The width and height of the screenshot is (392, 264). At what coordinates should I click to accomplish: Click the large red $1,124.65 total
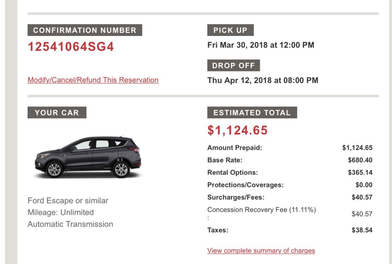237,130
